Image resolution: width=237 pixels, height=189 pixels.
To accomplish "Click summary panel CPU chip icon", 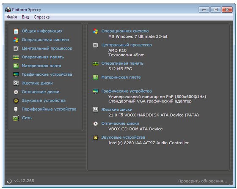I will point(96,45).
